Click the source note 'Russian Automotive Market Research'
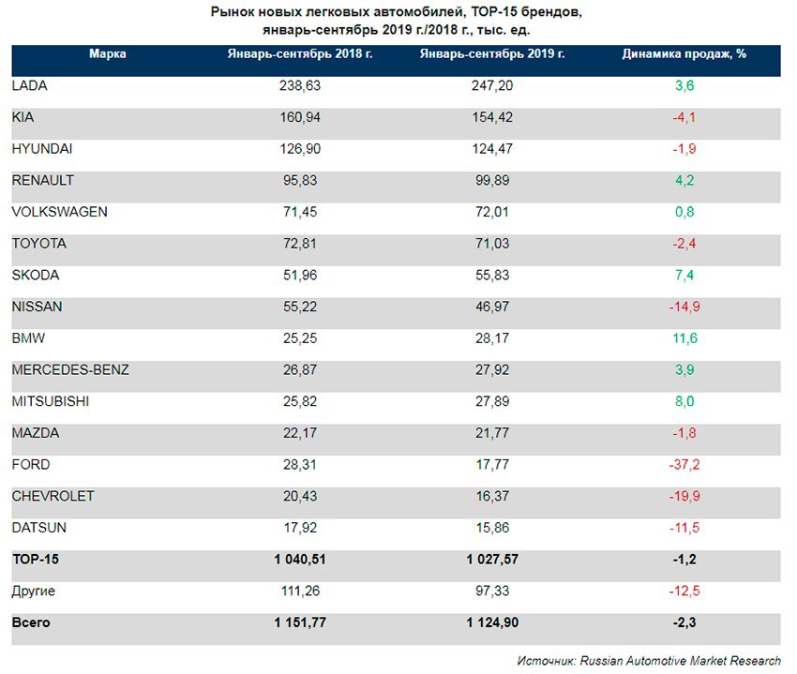797x674 pixels. 680,660
